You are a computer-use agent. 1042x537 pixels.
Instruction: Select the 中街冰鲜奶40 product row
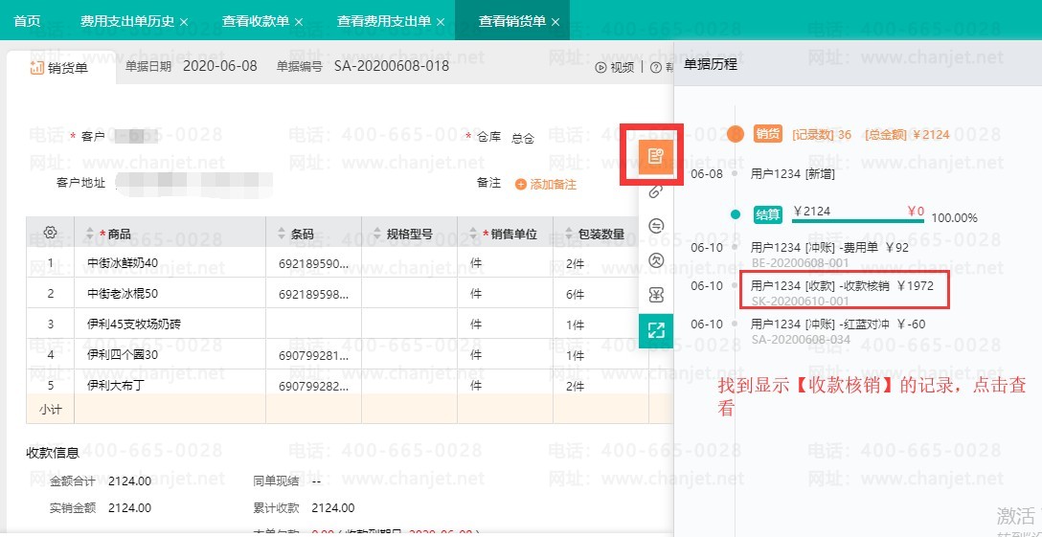click(x=123, y=263)
